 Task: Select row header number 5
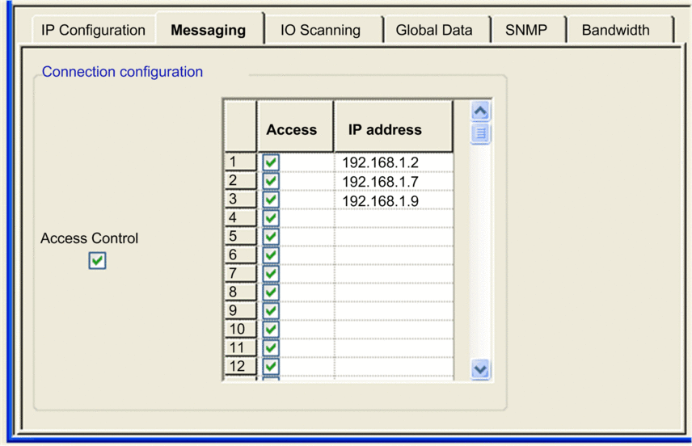[x=240, y=237]
